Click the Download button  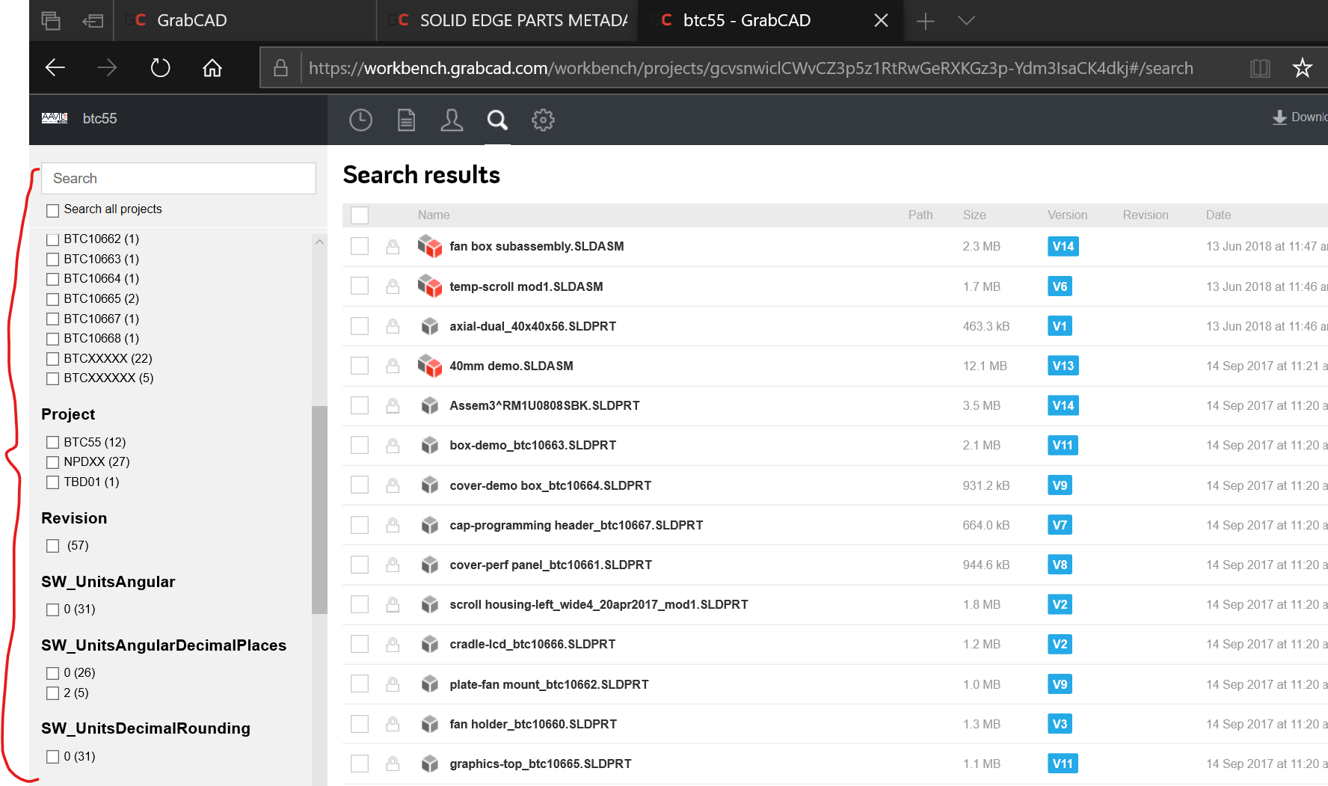click(x=1300, y=117)
